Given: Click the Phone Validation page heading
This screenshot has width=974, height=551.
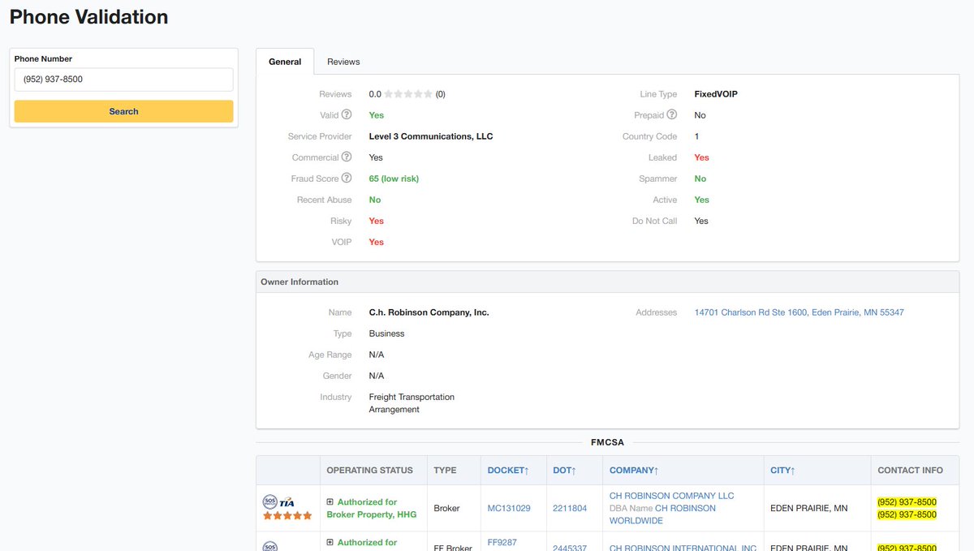Looking at the screenshot, I should pyautogui.click(x=89, y=16).
